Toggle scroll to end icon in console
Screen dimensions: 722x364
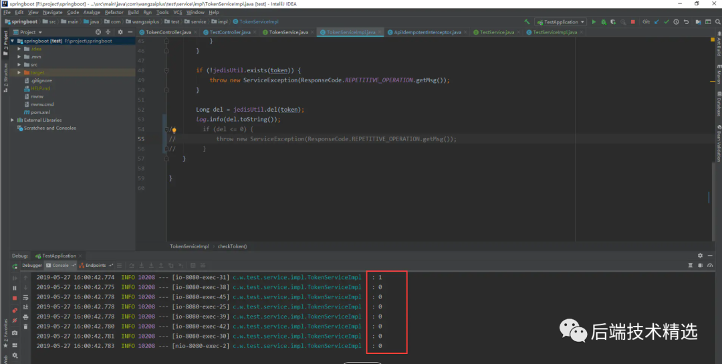click(x=25, y=307)
